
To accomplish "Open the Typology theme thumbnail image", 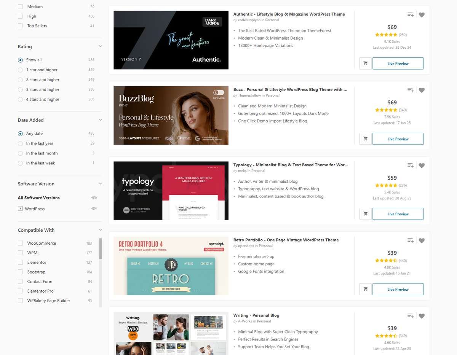I will 171,191.
